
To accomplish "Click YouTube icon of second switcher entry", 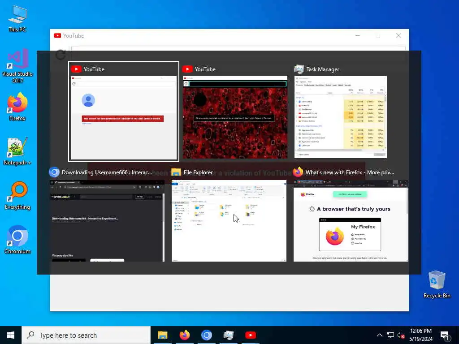I will click(187, 69).
